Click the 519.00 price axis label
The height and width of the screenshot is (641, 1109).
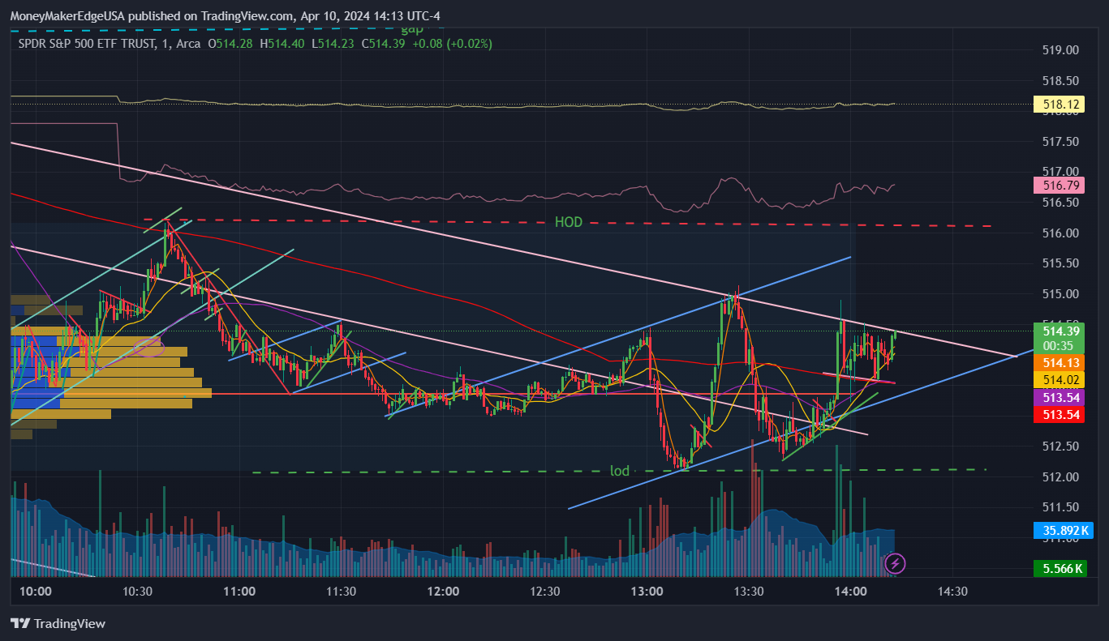coord(1060,49)
